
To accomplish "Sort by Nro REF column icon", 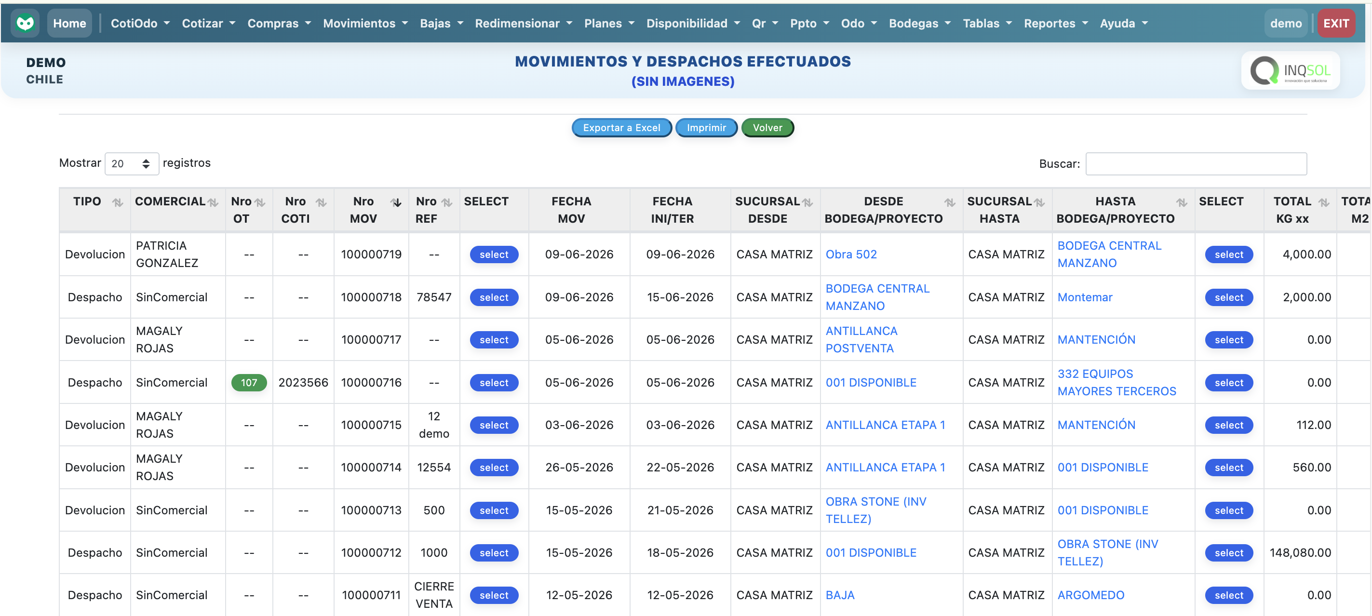I will click(447, 202).
